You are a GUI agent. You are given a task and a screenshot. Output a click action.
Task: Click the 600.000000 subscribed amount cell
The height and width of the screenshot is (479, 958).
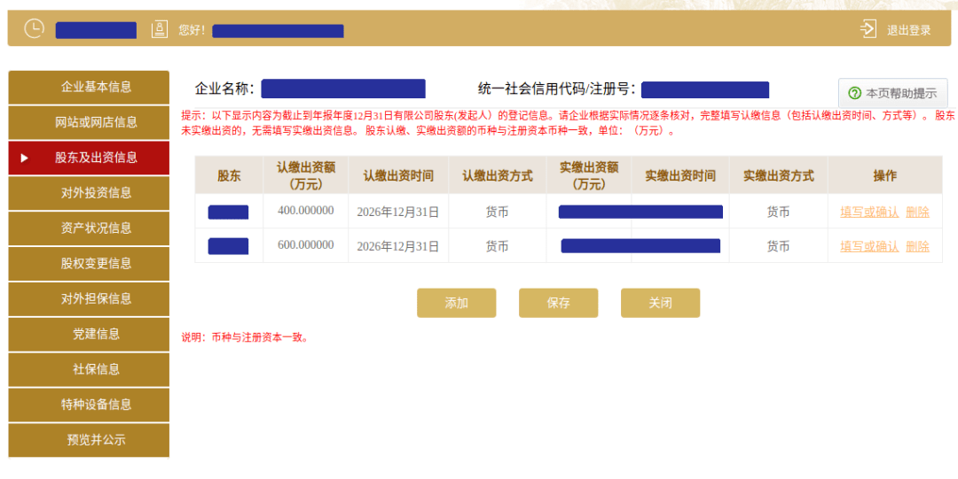305,245
